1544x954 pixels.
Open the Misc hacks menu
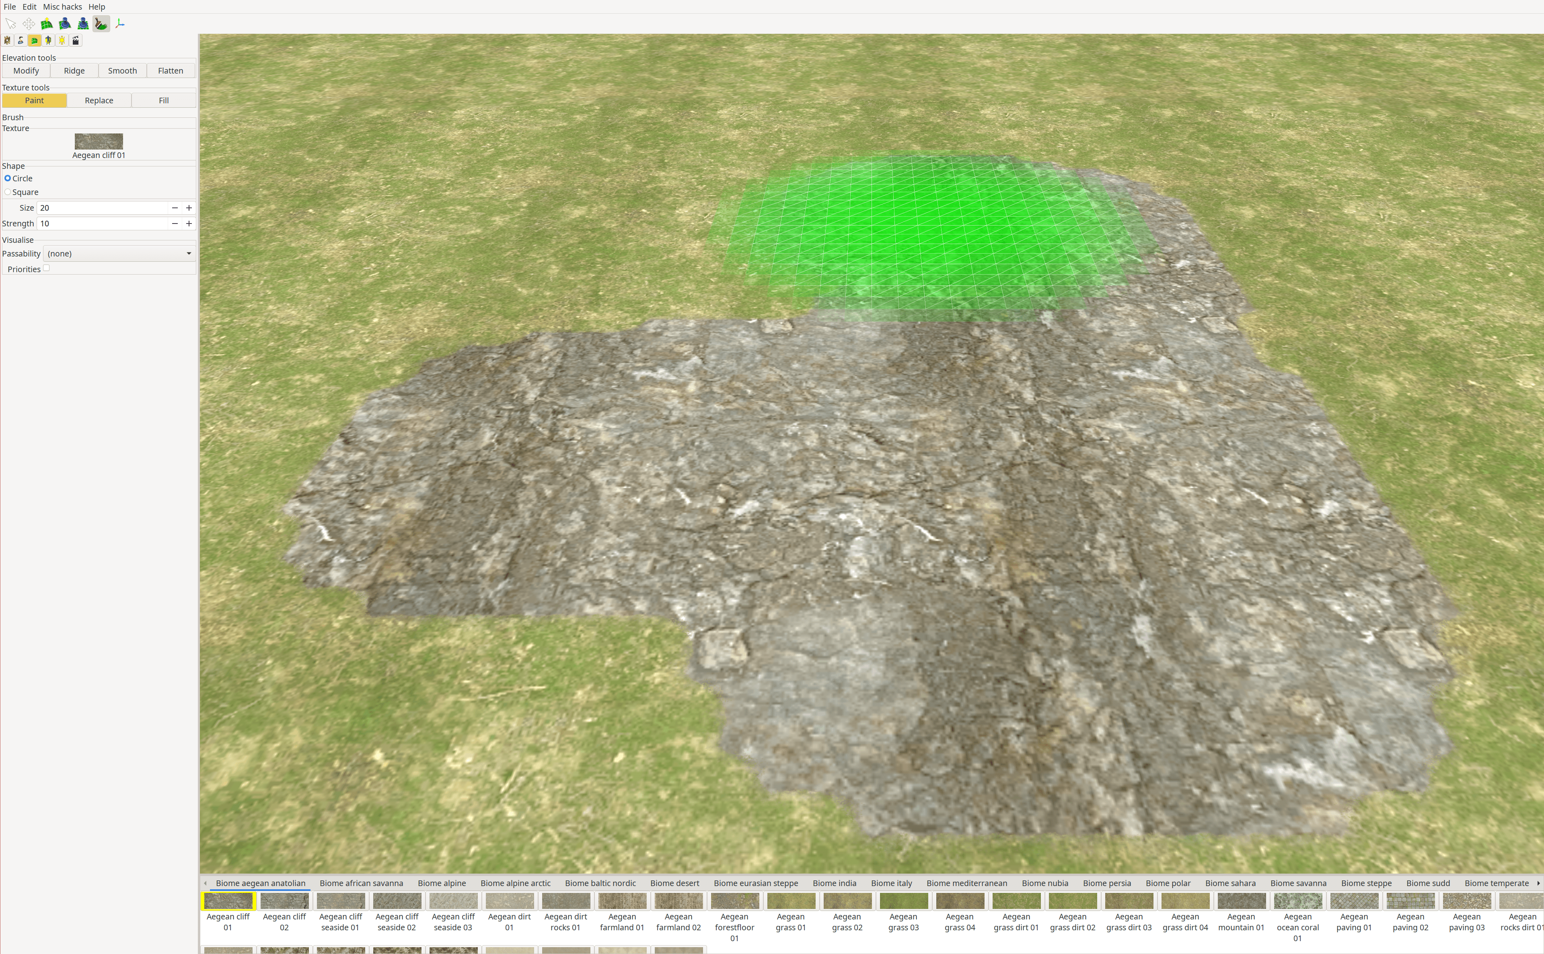pyautogui.click(x=62, y=6)
